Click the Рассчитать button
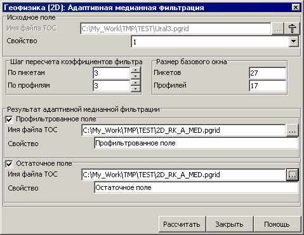 coord(182,224)
